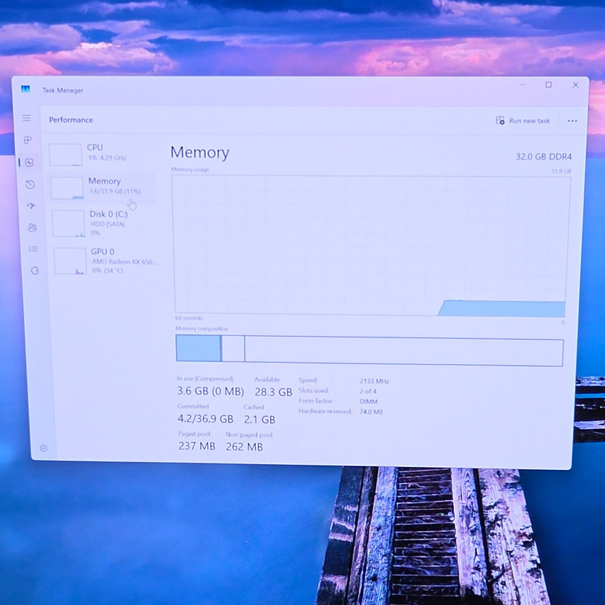Viewport: 605px width, 605px height.
Task: Open the navigation hamburger menu
Action: tap(27, 118)
